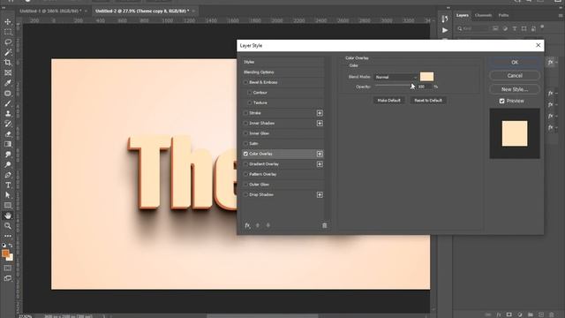The width and height of the screenshot is (565, 318).
Task: Open the Blend Mode Normal dropdown
Action: tap(396, 77)
